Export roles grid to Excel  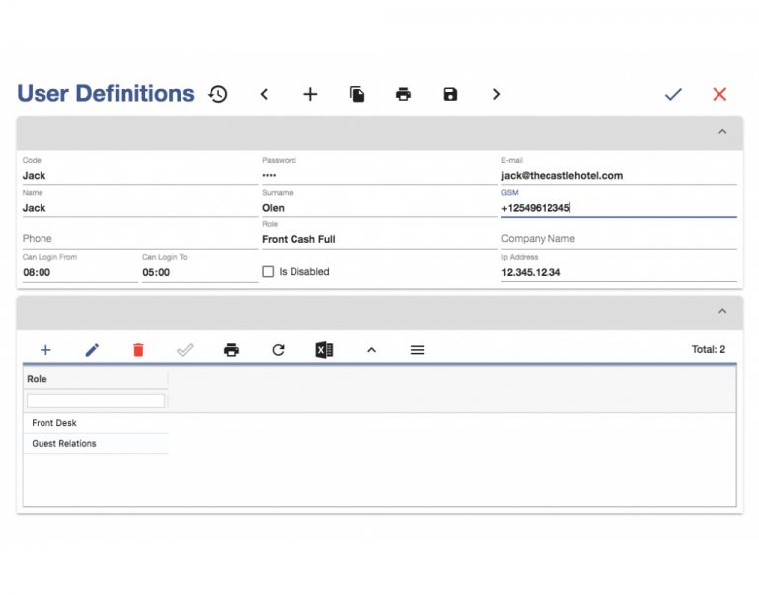click(x=324, y=350)
